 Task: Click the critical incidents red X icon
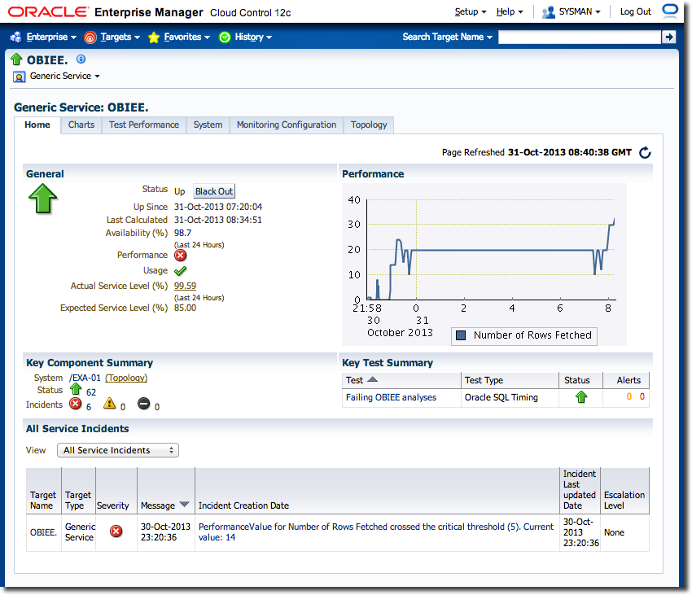tap(75, 404)
